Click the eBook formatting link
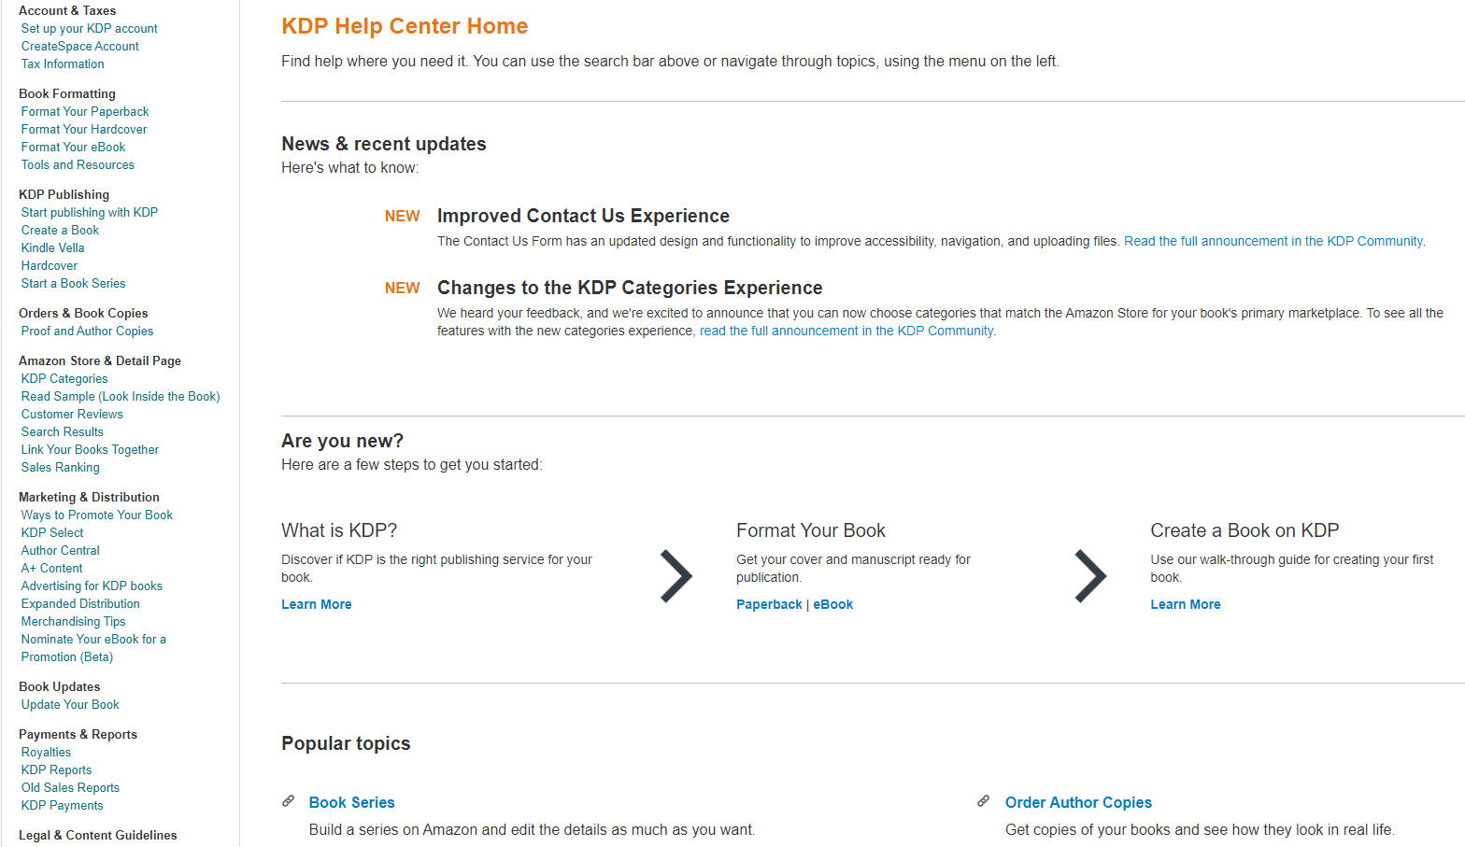 (x=832, y=603)
